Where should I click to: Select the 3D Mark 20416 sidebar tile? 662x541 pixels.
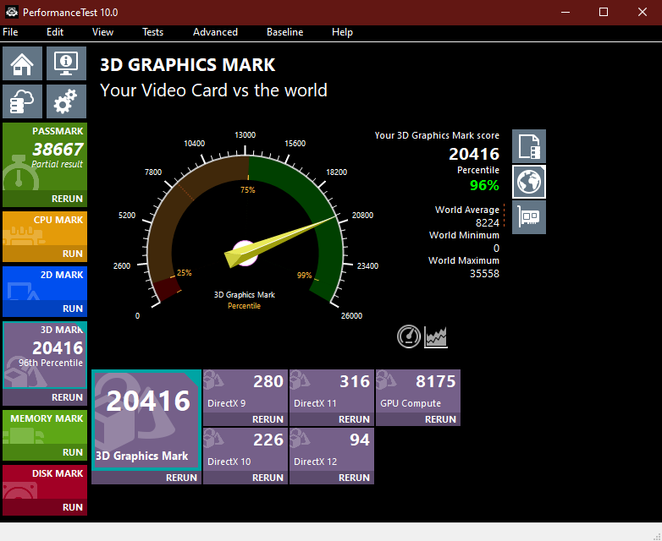45,355
